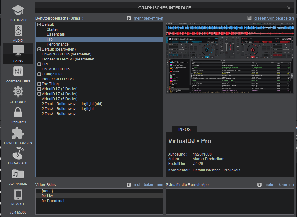Viewport: 297px width, 217px height.
Task: Click the Pro skin preview thumbnail
Action: tap(230, 58)
